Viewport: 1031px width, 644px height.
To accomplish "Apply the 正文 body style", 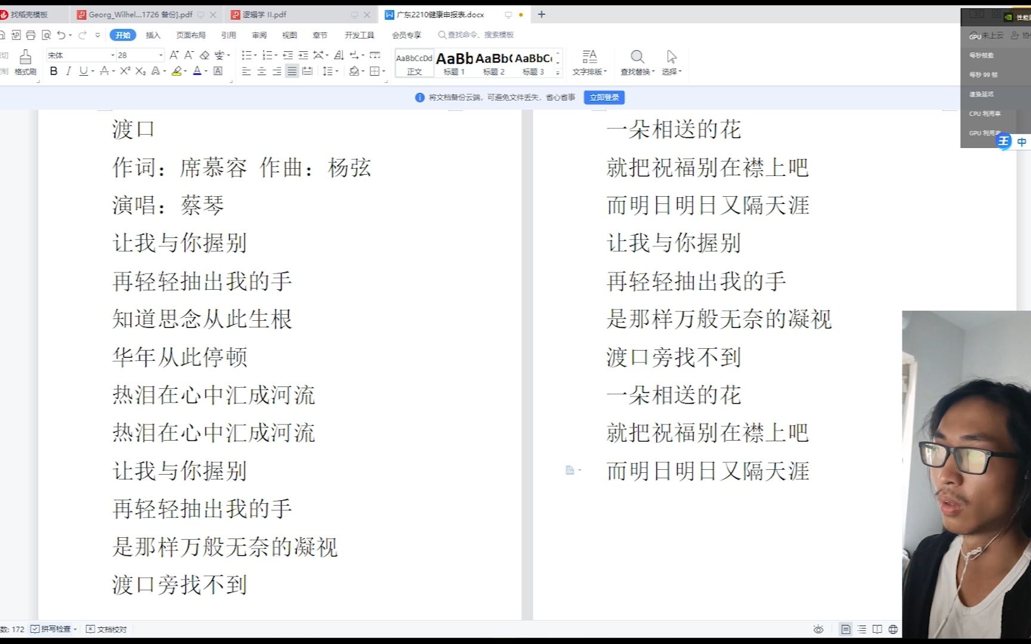I will pyautogui.click(x=414, y=63).
